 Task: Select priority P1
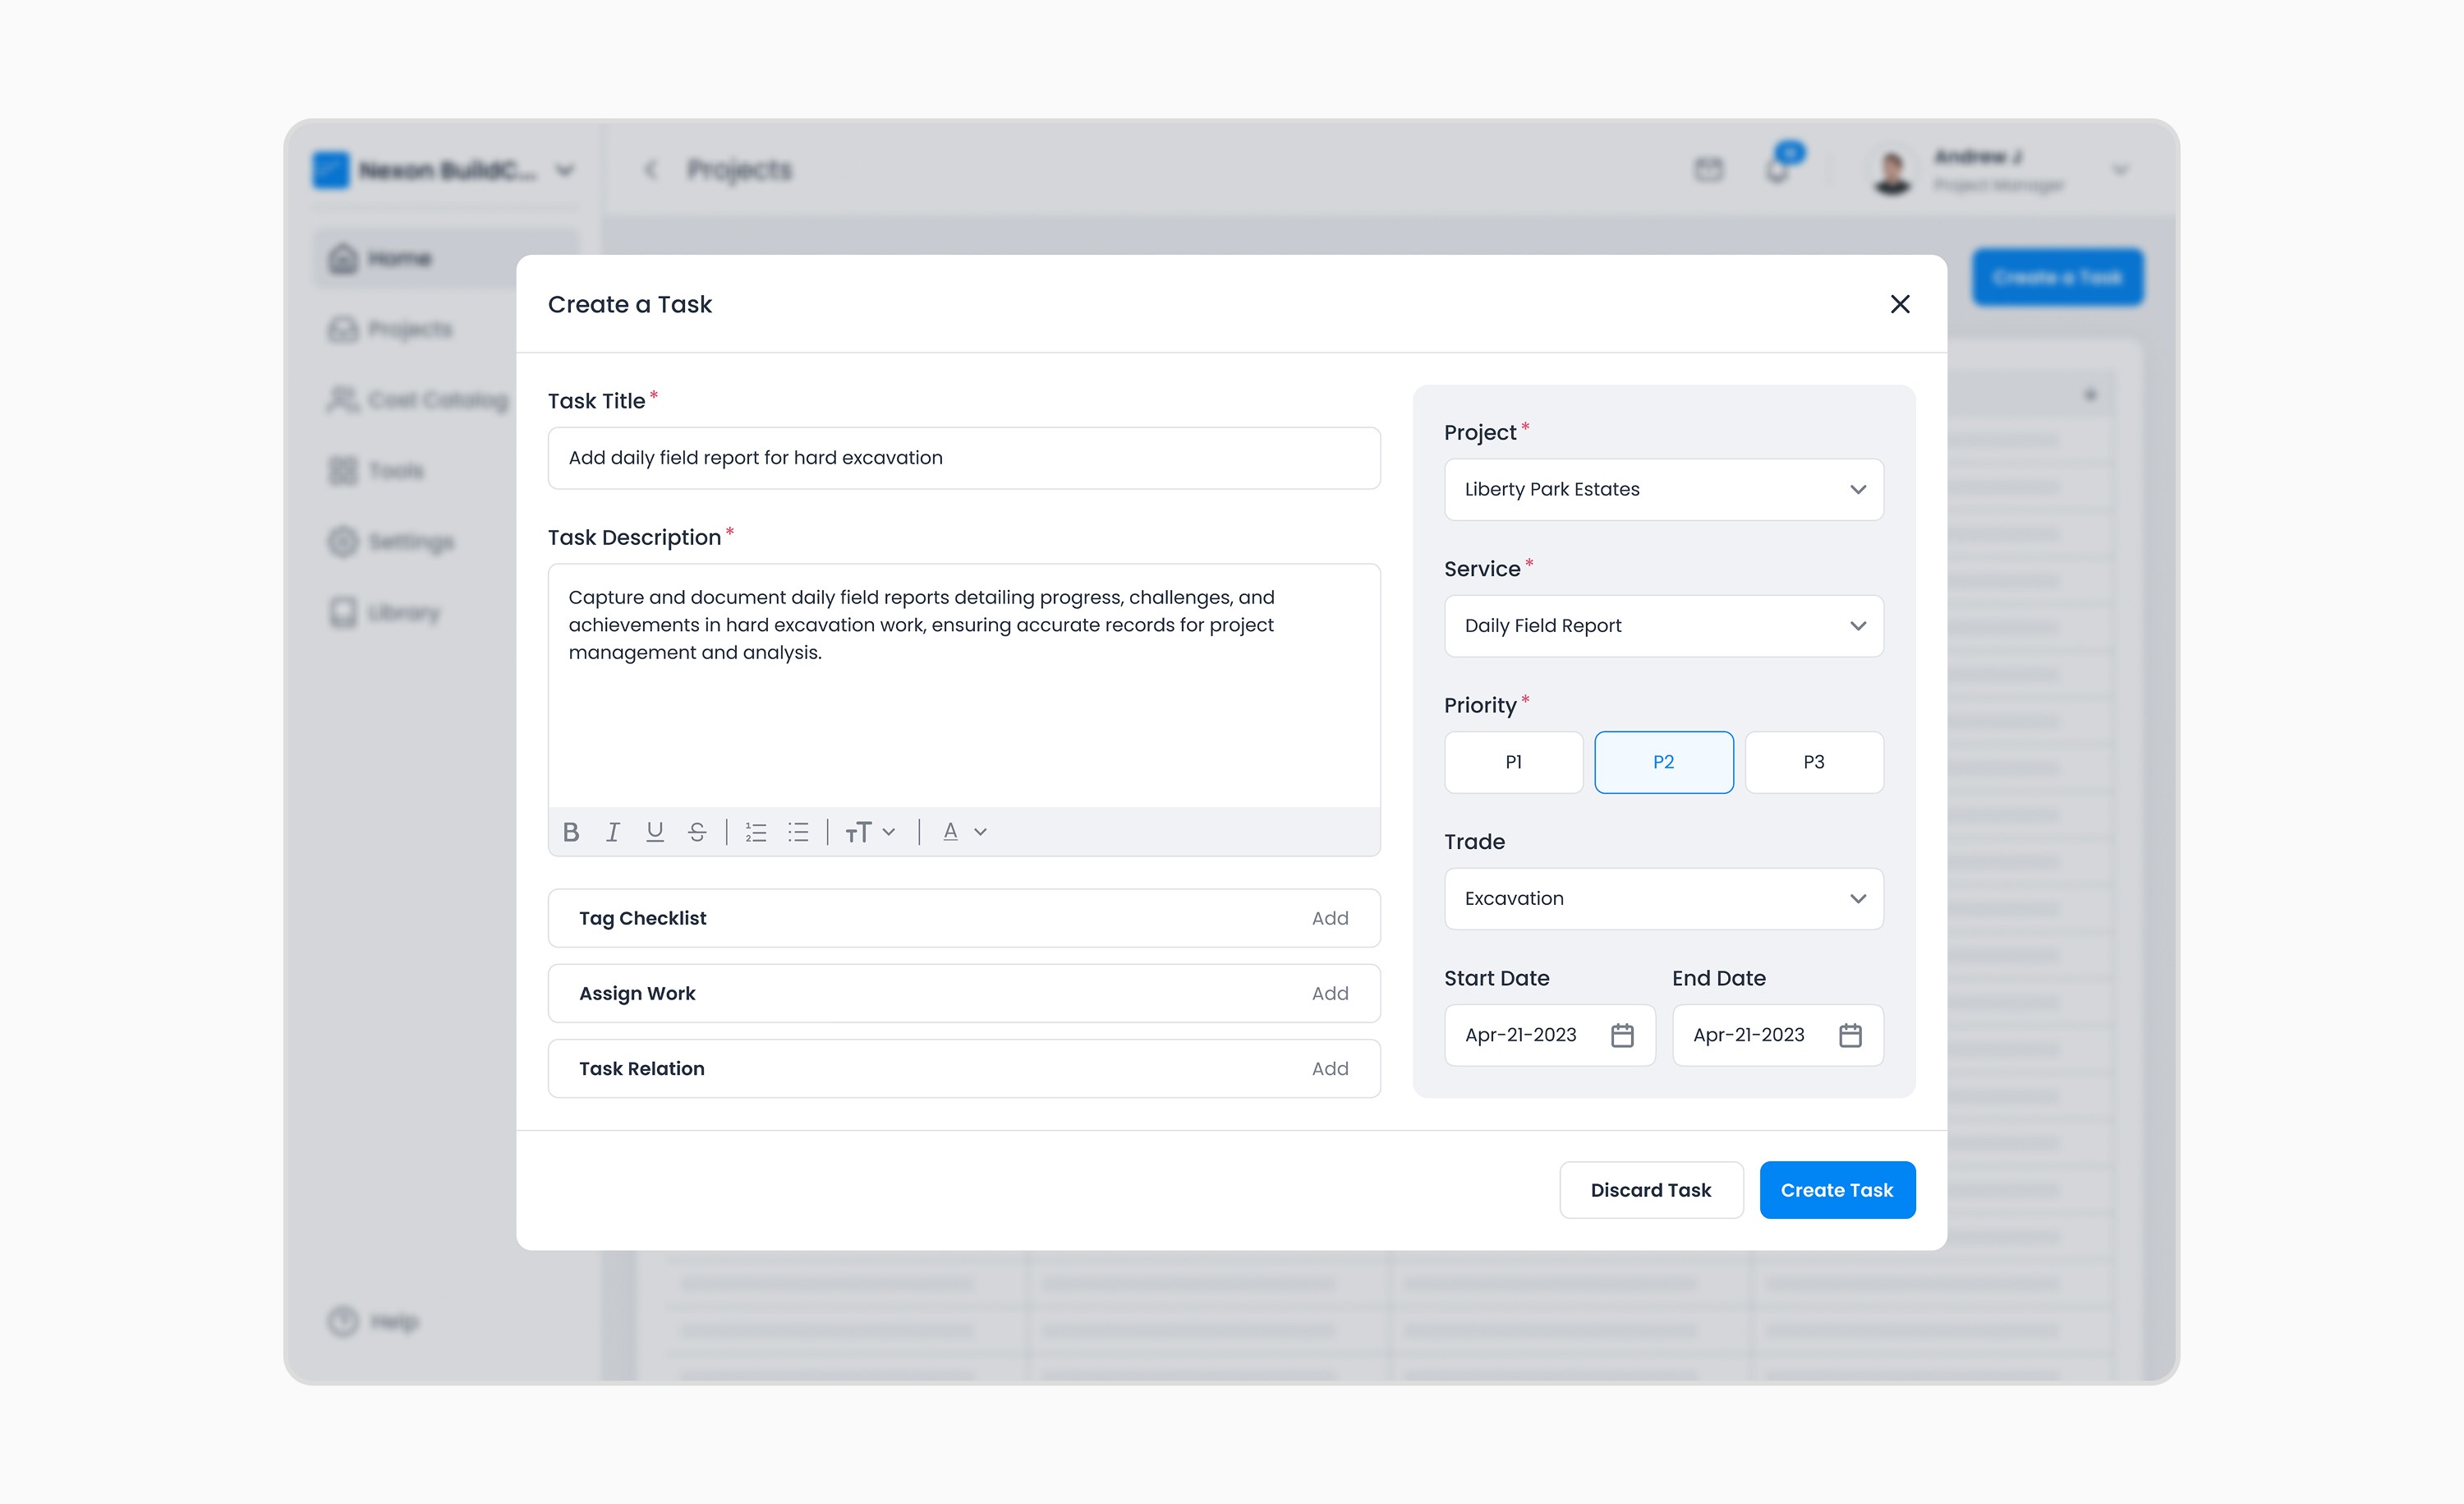pos(1514,763)
